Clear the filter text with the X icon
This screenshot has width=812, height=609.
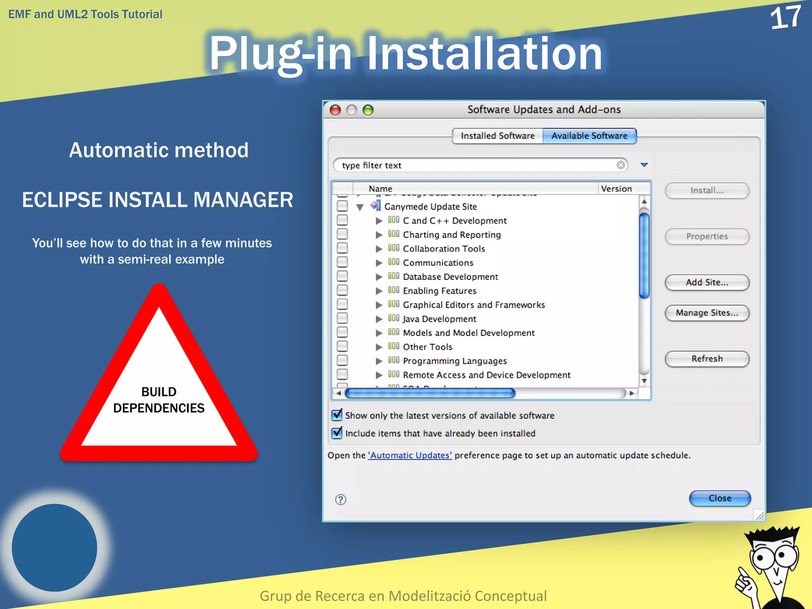point(621,165)
